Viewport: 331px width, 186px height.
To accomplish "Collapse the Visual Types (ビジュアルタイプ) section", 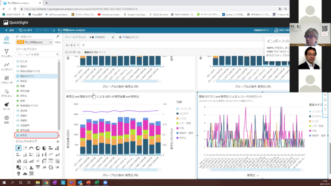I will click(58, 141).
